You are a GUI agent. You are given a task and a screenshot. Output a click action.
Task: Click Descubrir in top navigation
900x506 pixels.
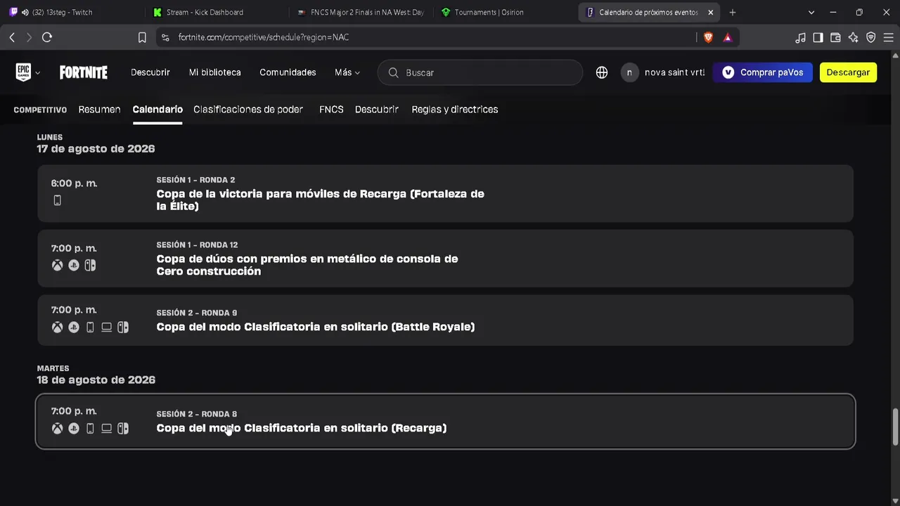pos(150,72)
